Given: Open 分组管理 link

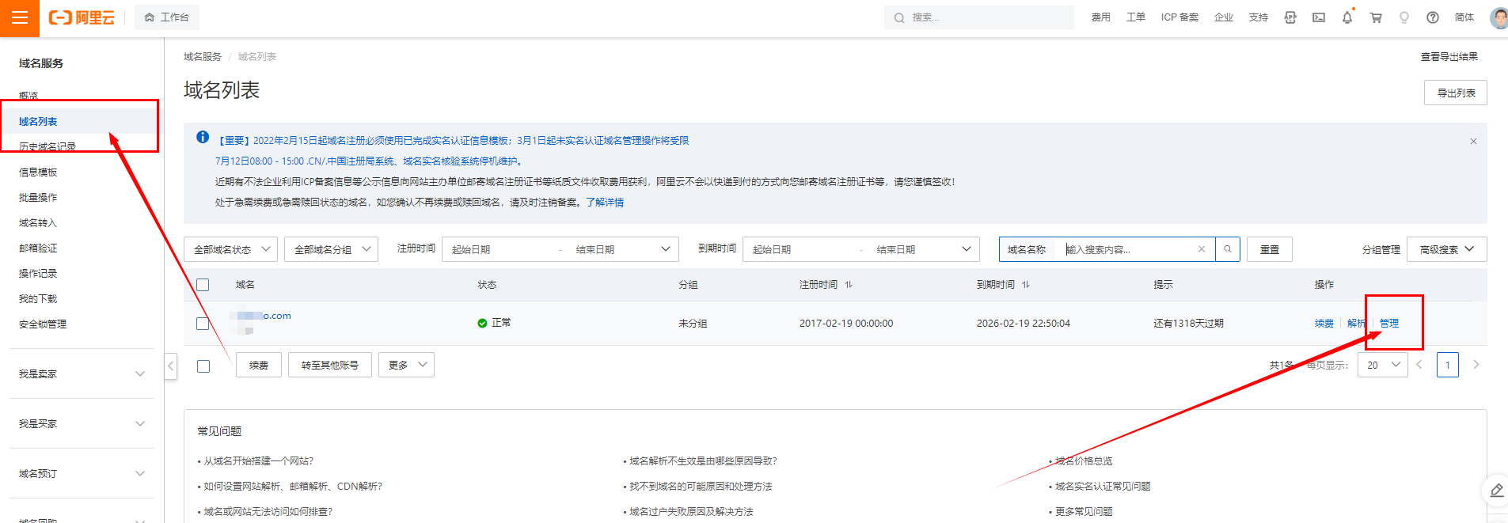Looking at the screenshot, I should [x=1381, y=249].
